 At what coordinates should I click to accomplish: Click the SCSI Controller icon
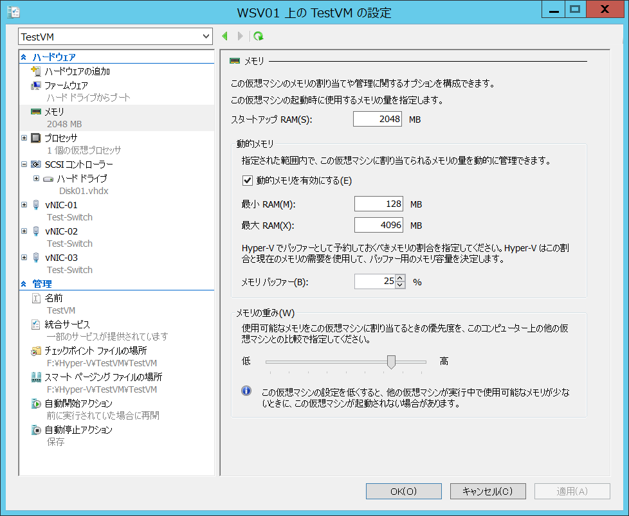pyautogui.click(x=36, y=165)
